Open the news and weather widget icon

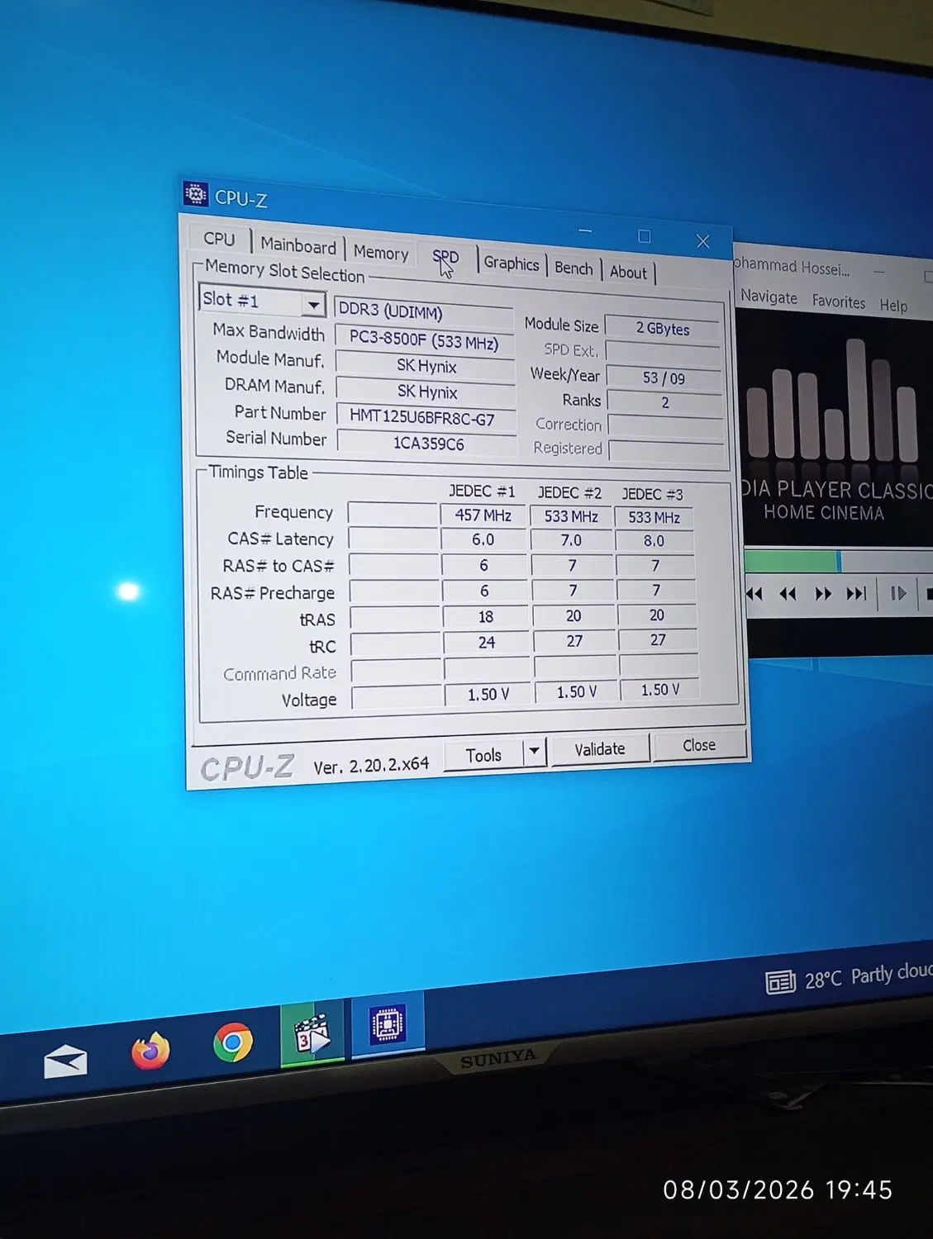(781, 982)
